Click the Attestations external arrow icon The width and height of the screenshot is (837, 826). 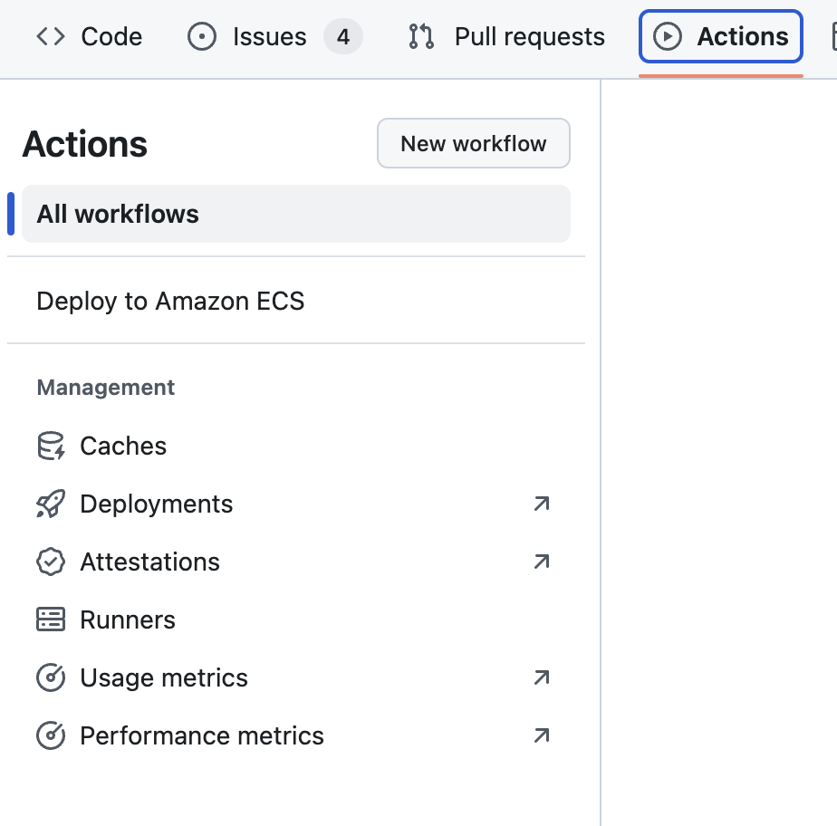pyautogui.click(x=542, y=562)
